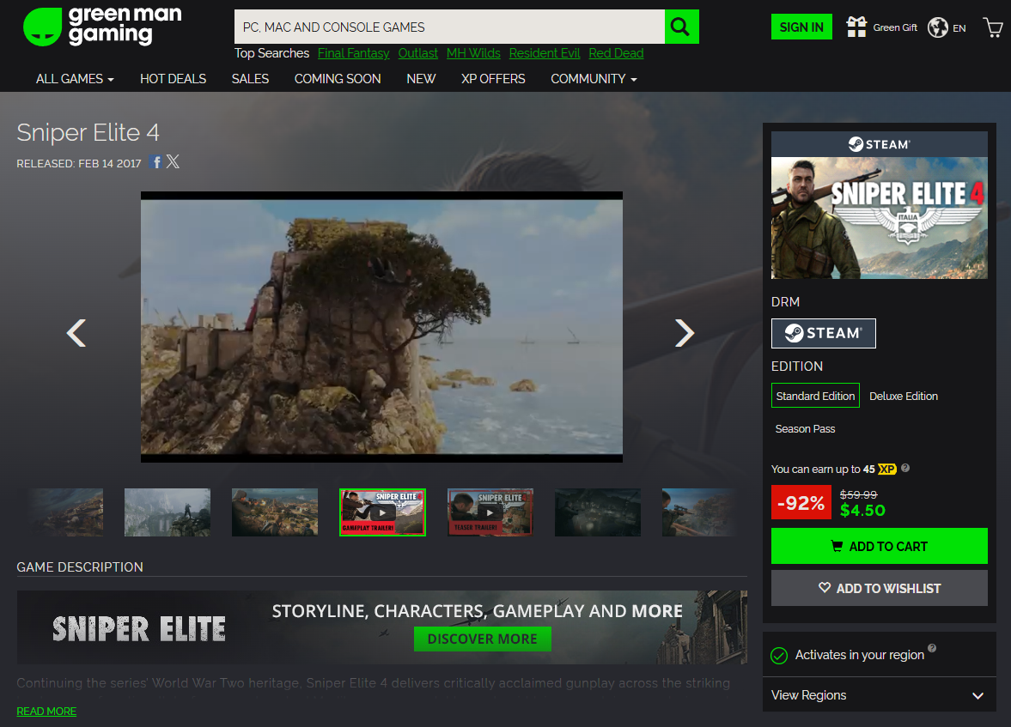Select the town battlefield thumbnail
Viewport: 1011px width, 727px height.
(275, 512)
